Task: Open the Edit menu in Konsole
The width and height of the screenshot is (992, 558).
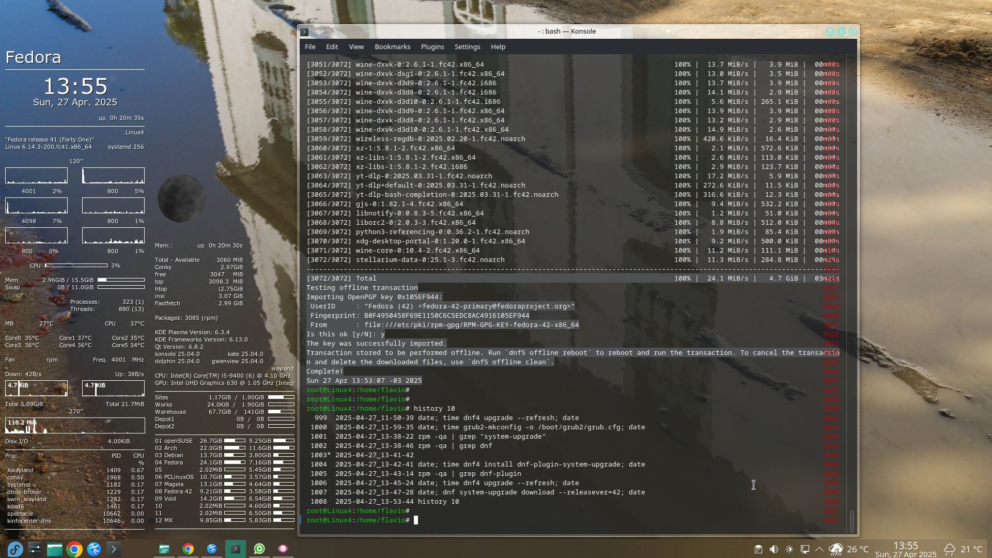Action: (x=332, y=47)
